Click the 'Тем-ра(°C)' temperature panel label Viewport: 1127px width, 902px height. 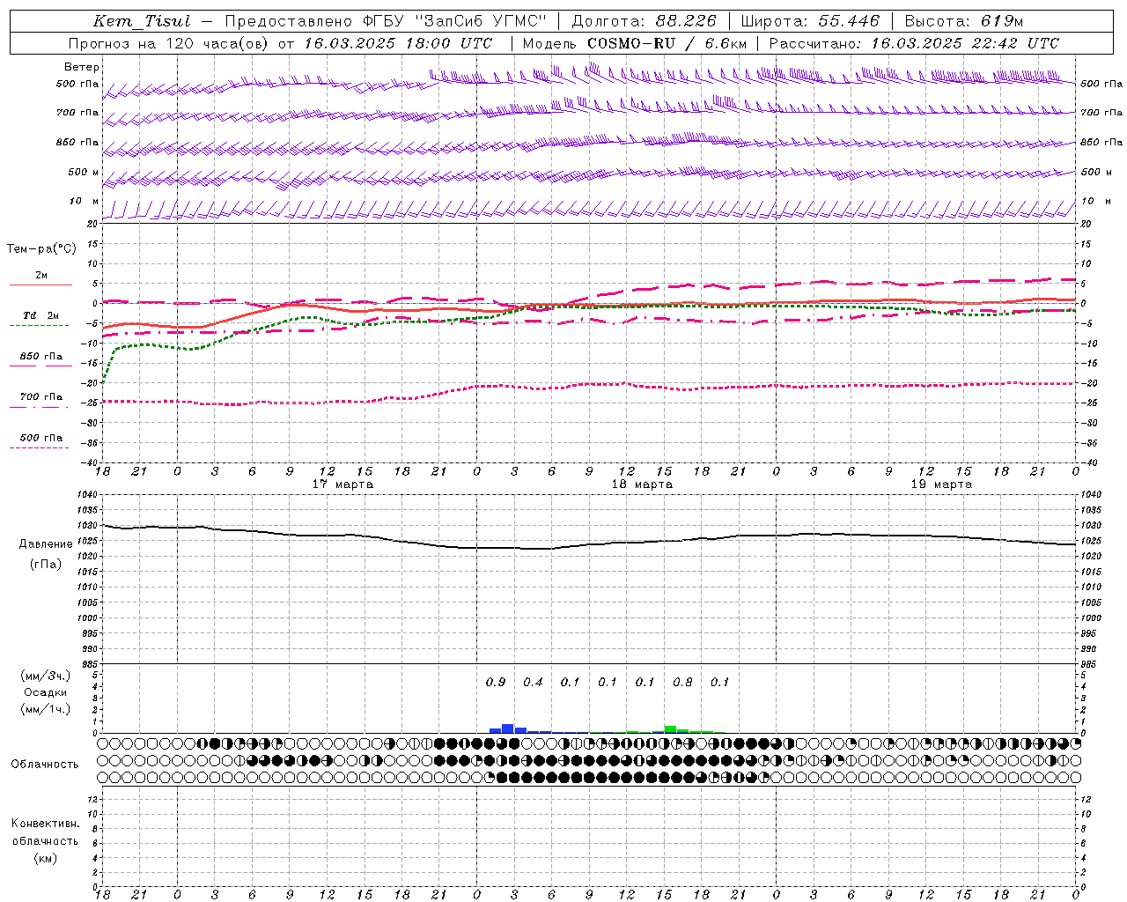41,249
